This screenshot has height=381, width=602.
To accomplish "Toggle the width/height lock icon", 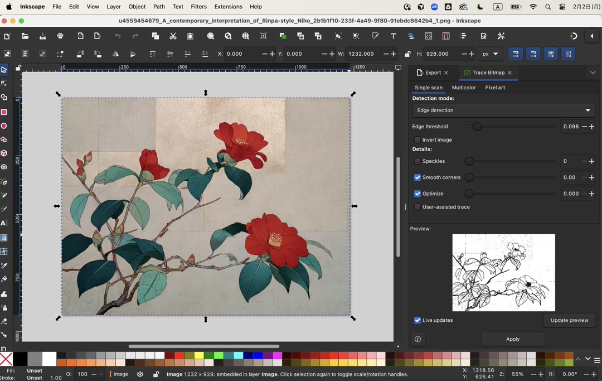I will [407, 54].
